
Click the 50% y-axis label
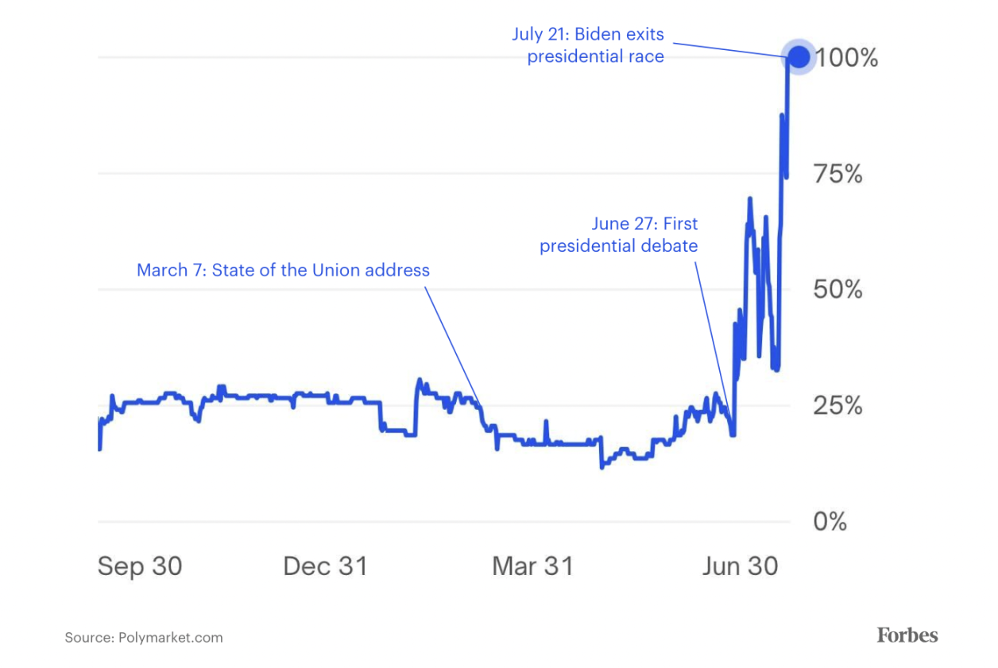point(838,290)
